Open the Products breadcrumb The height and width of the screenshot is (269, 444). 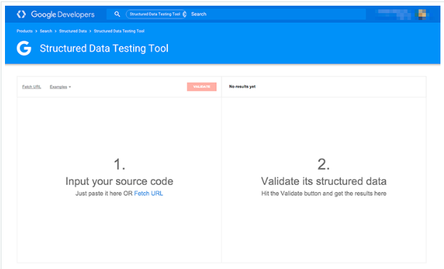tap(25, 31)
